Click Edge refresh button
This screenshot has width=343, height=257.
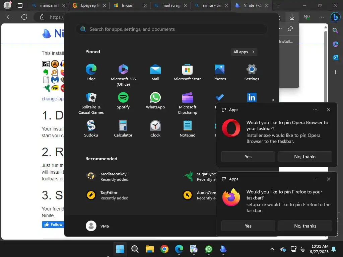[24, 17]
